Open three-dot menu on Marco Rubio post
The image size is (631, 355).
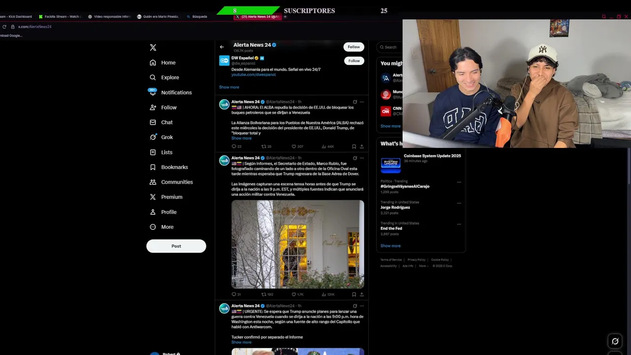click(362, 158)
